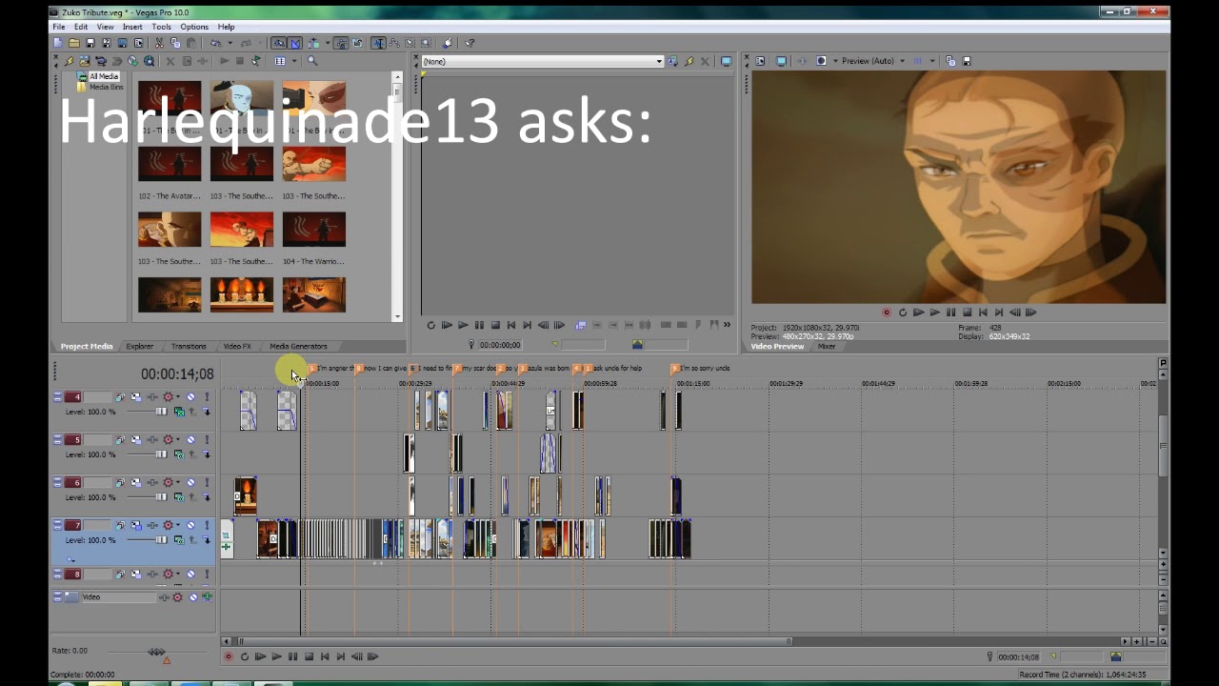Open the File menu
1219x686 pixels.
[x=59, y=27]
